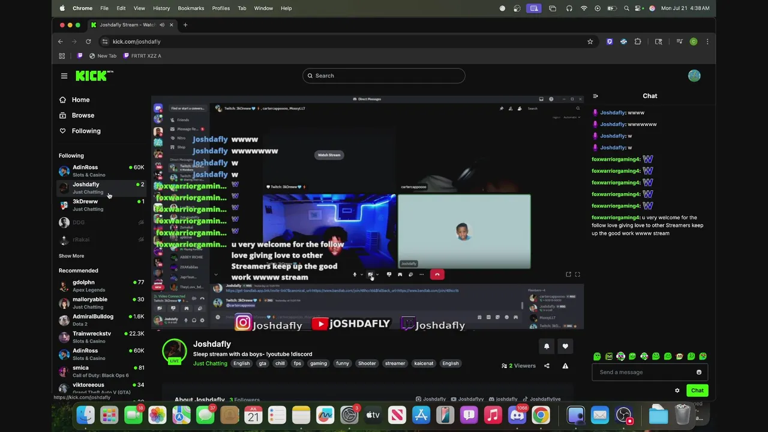Focus the Kick search box
This screenshot has width=768, height=432.
[x=384, y=76]
